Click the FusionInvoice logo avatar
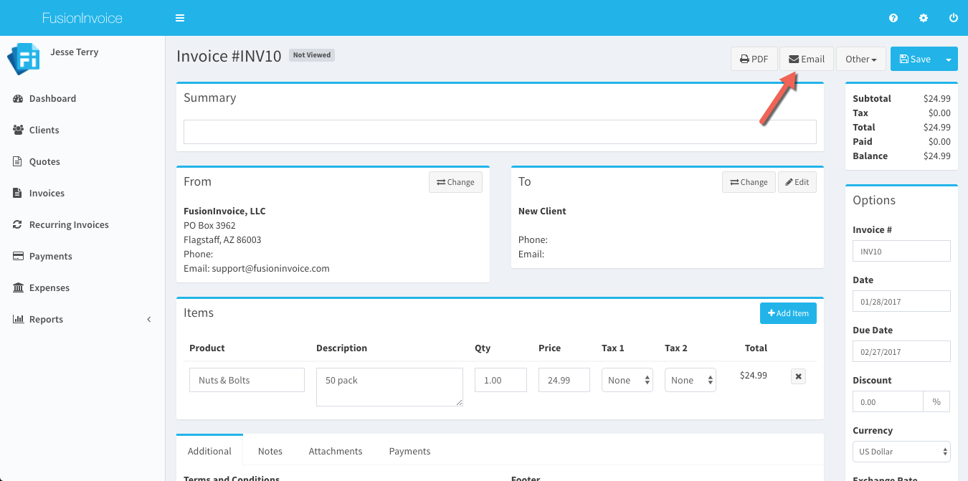Viewport: 968px width, 481px height. coord(23,59)
